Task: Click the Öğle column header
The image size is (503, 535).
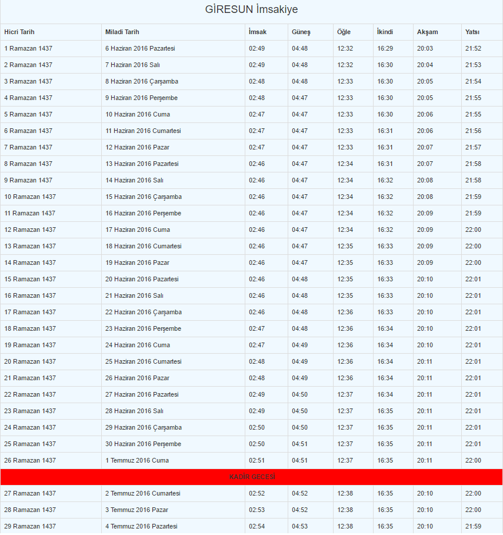Action: (x=344, y=32)
